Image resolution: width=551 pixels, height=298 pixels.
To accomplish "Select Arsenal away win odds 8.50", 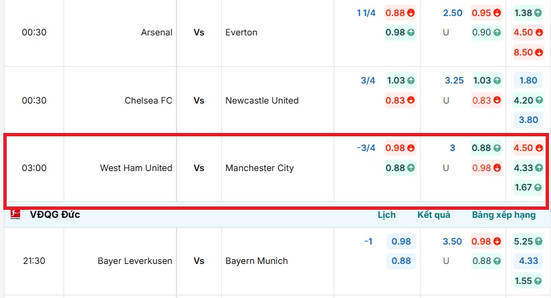I will (528, 52).
